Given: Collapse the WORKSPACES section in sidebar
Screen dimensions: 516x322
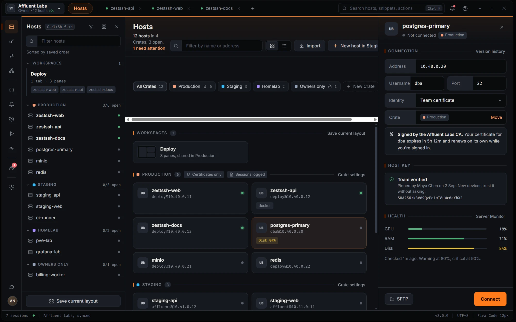Looking at the screenshot, I should tap(28, 63).
